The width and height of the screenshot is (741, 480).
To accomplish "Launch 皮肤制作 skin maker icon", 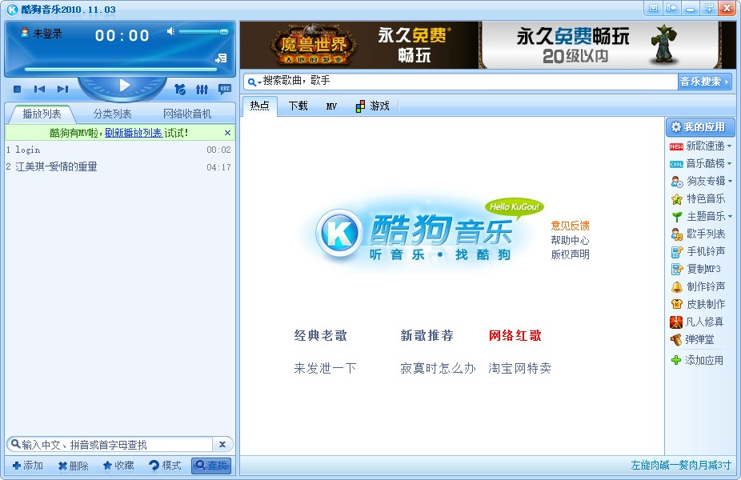I will coord(677,304).
